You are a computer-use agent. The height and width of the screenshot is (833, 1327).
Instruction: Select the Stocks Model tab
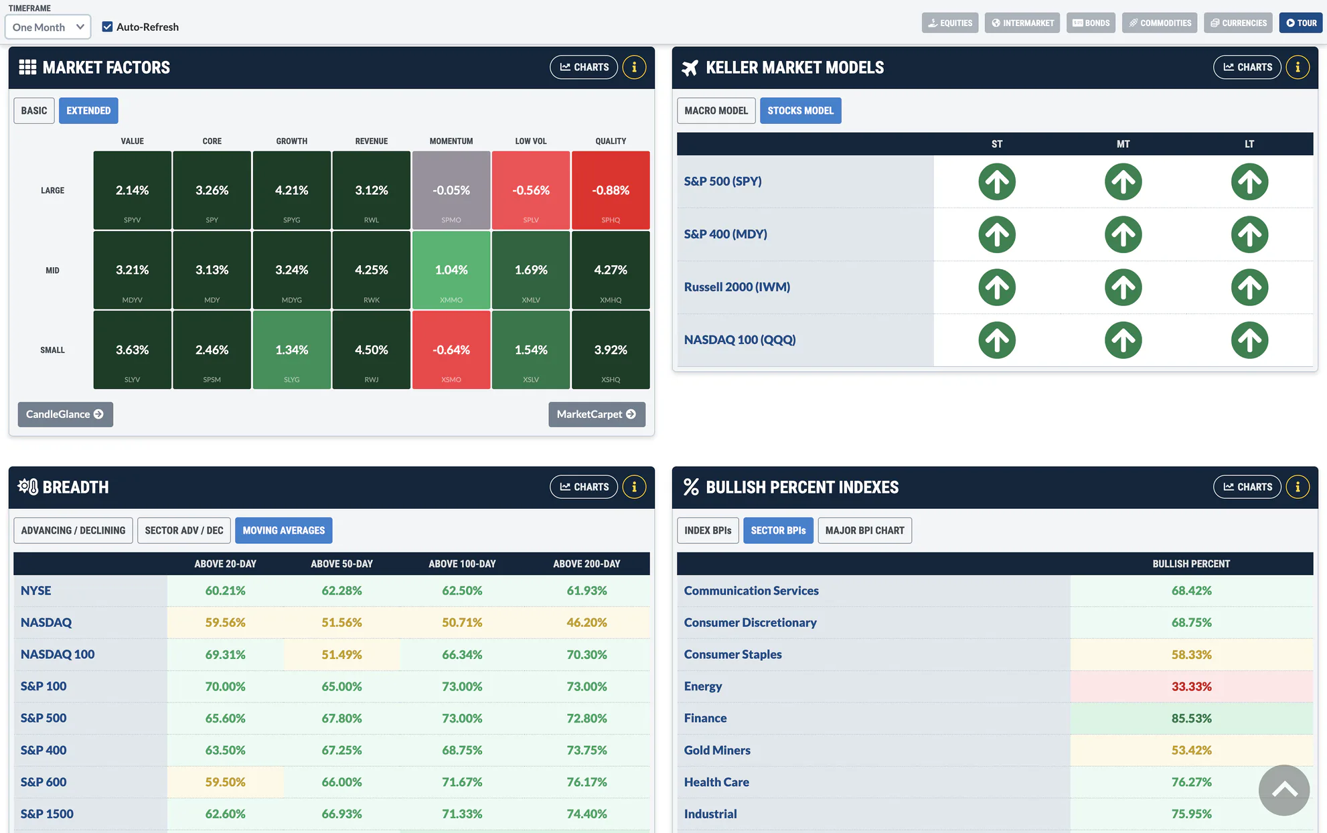click(800, 110)
